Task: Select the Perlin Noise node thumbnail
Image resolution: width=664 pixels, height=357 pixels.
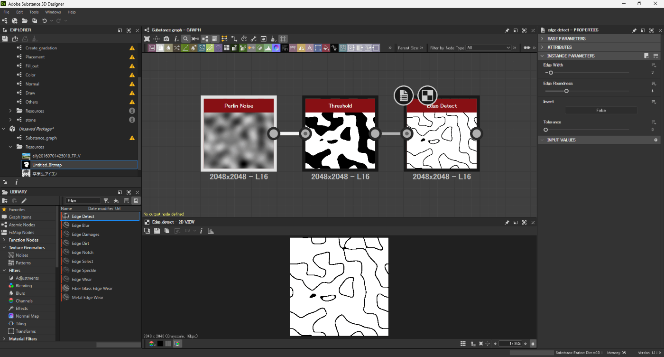Action: pyautogui.click(x=239, y=141)
